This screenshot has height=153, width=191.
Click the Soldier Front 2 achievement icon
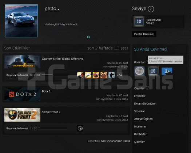pos(80,128)
